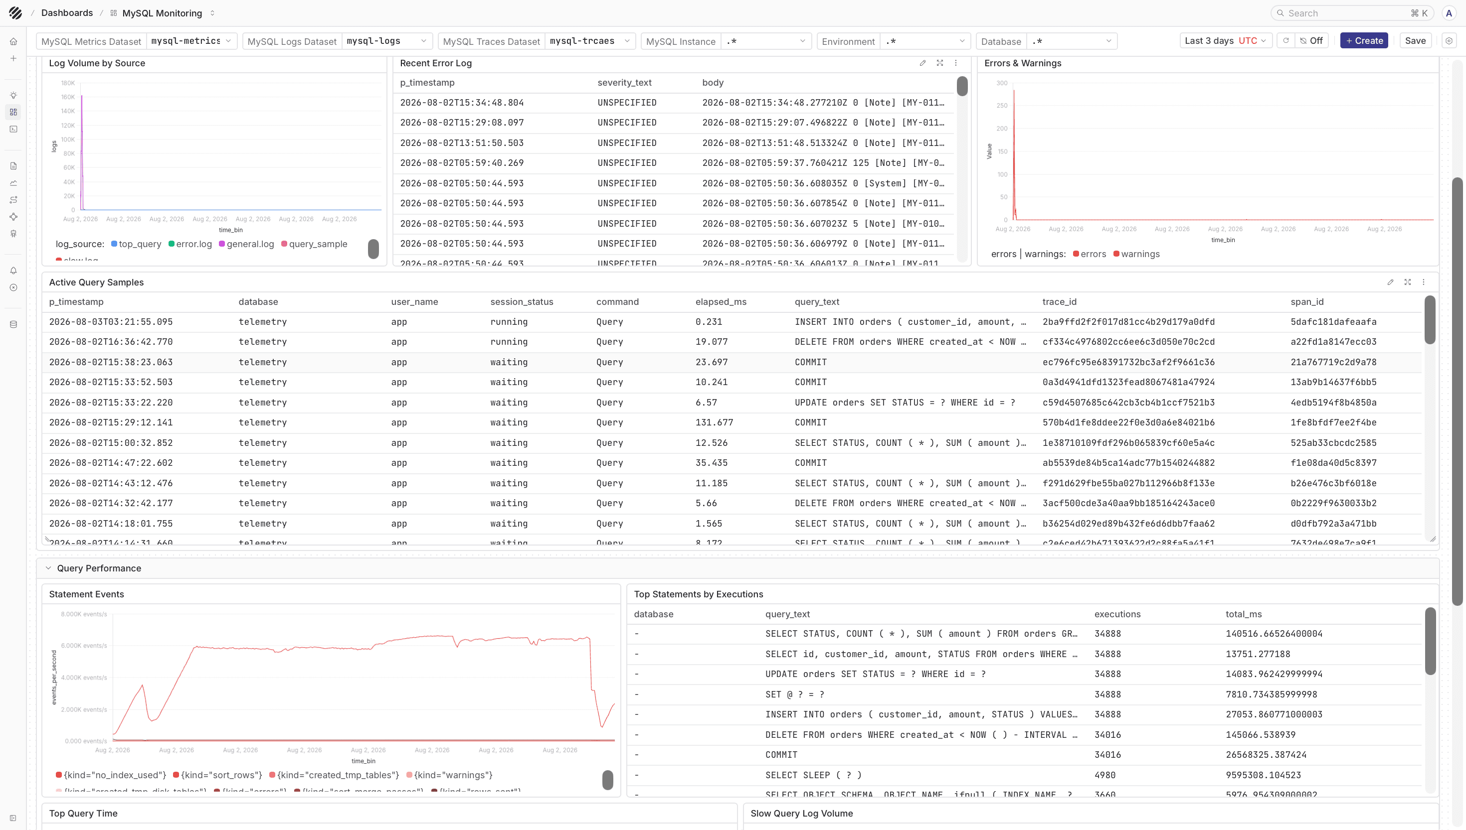Viewport: 1466px width, 830px height.
Task: Open the home page from sidebar
Action: [x=13, y=42]
